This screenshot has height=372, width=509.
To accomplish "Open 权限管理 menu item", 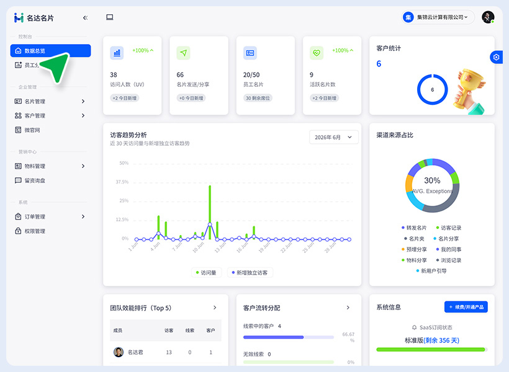I will tap(51, 231).
